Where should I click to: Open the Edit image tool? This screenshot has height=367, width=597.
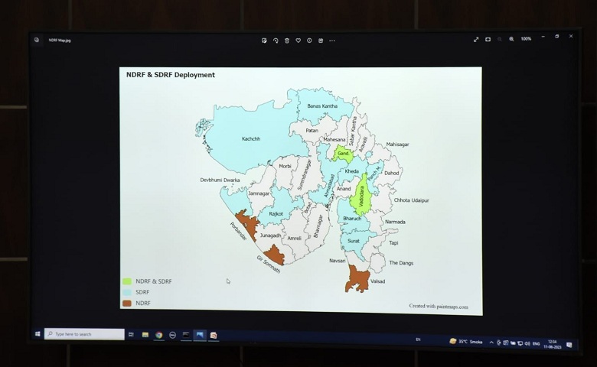[264, 41]
